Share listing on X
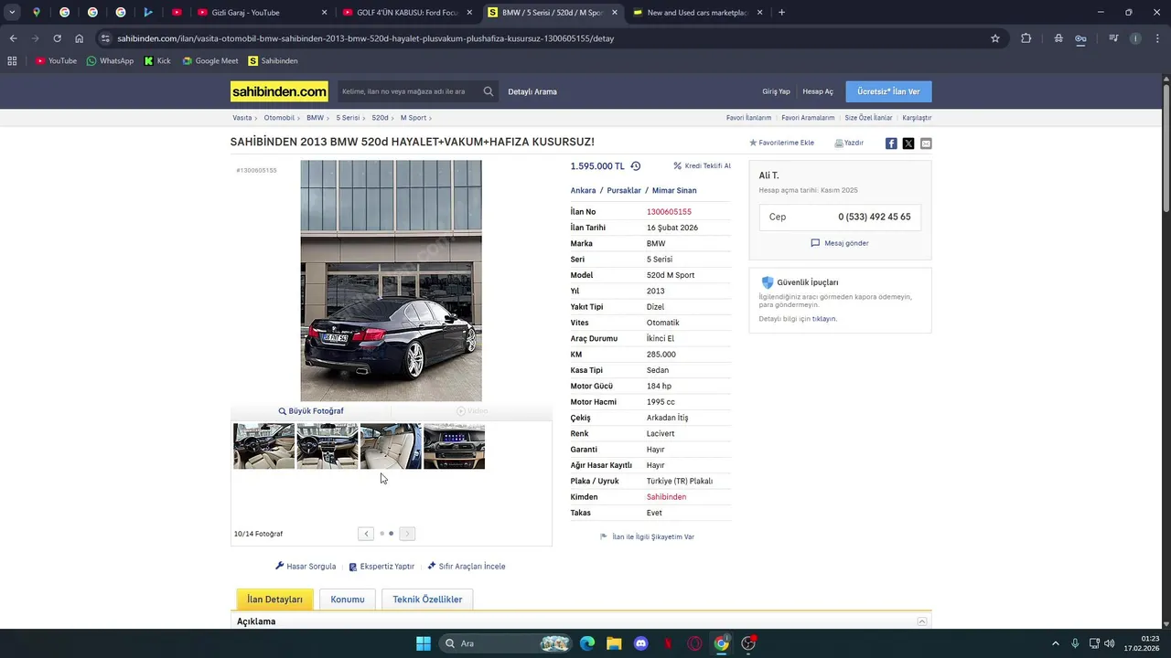 click(908, 143)
